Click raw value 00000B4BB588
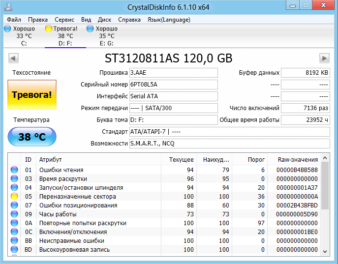The width and height of the screenshot is (338, 264). click(x=297, y=170)
